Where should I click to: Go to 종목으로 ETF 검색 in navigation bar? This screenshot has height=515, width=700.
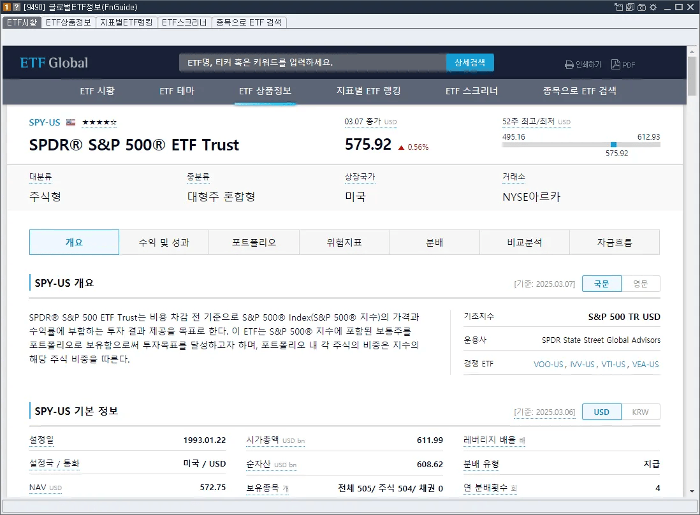(580, 91)
